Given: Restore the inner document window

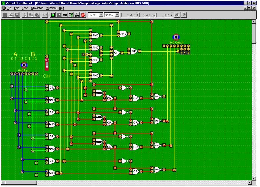Looking at the screenshot, I should 249,8.
